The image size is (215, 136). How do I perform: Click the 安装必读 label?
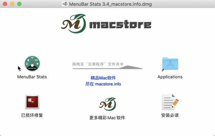click(x=170, y=115)
